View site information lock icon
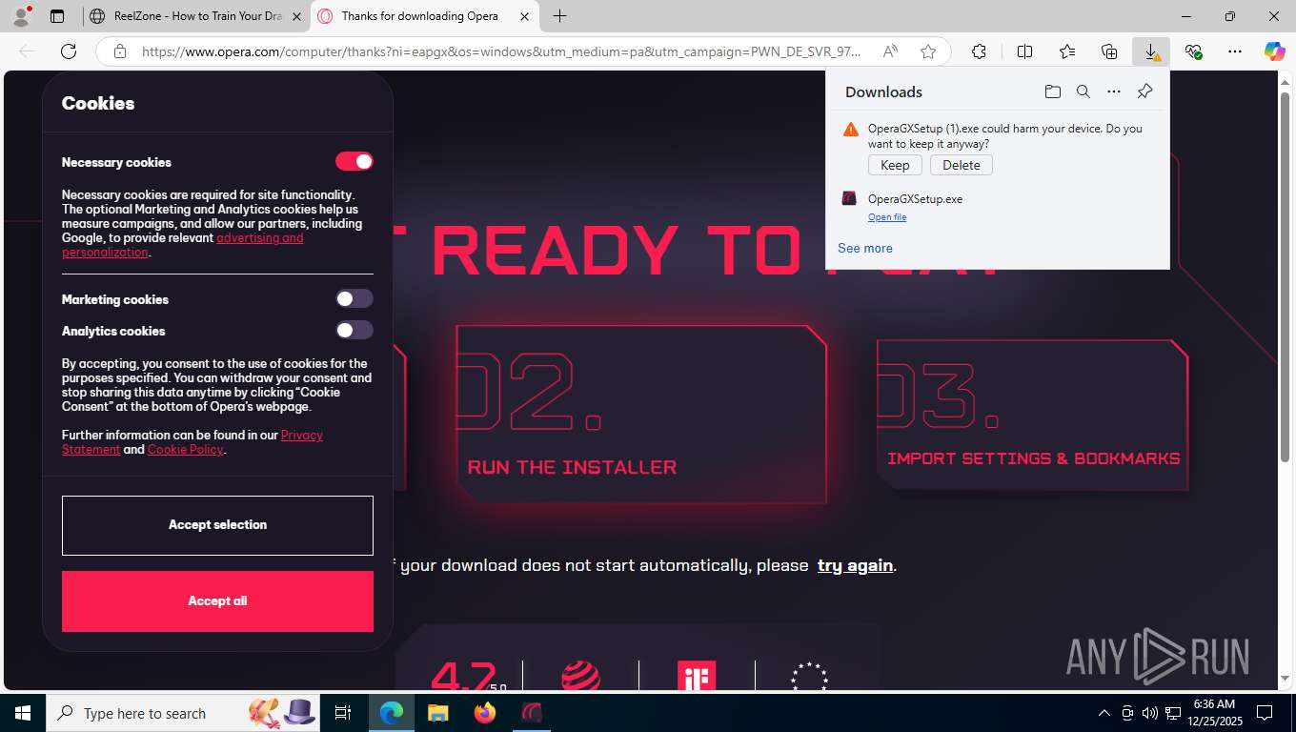 click(120, 51)
